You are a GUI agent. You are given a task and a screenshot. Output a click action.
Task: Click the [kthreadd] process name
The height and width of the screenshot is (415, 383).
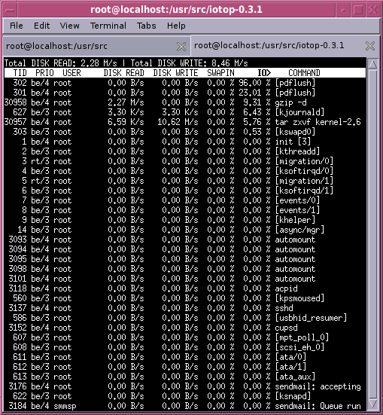click(297, 151)
